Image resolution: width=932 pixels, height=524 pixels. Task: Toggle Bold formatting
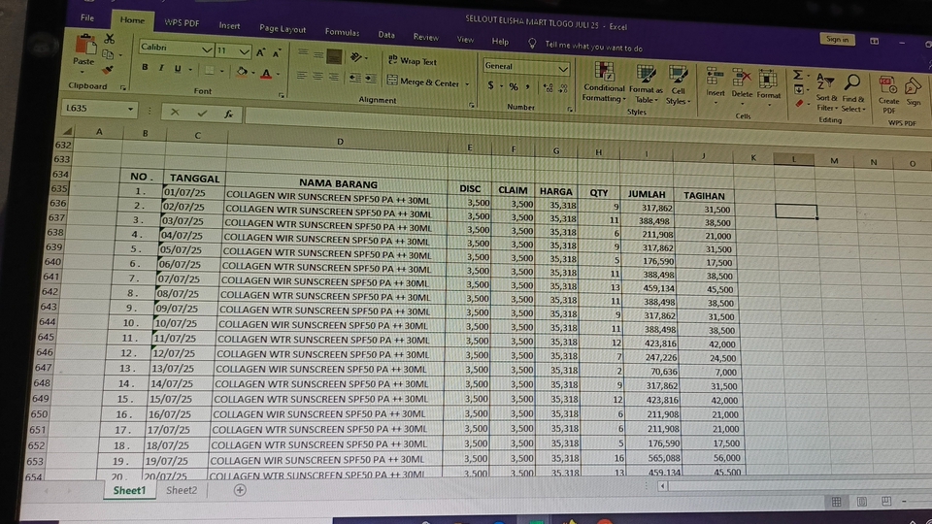[145, 68]
